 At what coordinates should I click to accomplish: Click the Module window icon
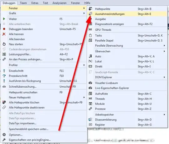point(90,104)
